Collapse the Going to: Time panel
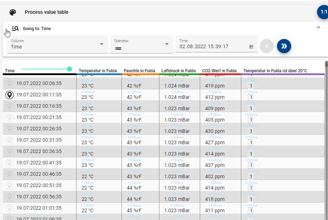Image resolution: width=328 pixels, height=220 pixels. (318, 28)
